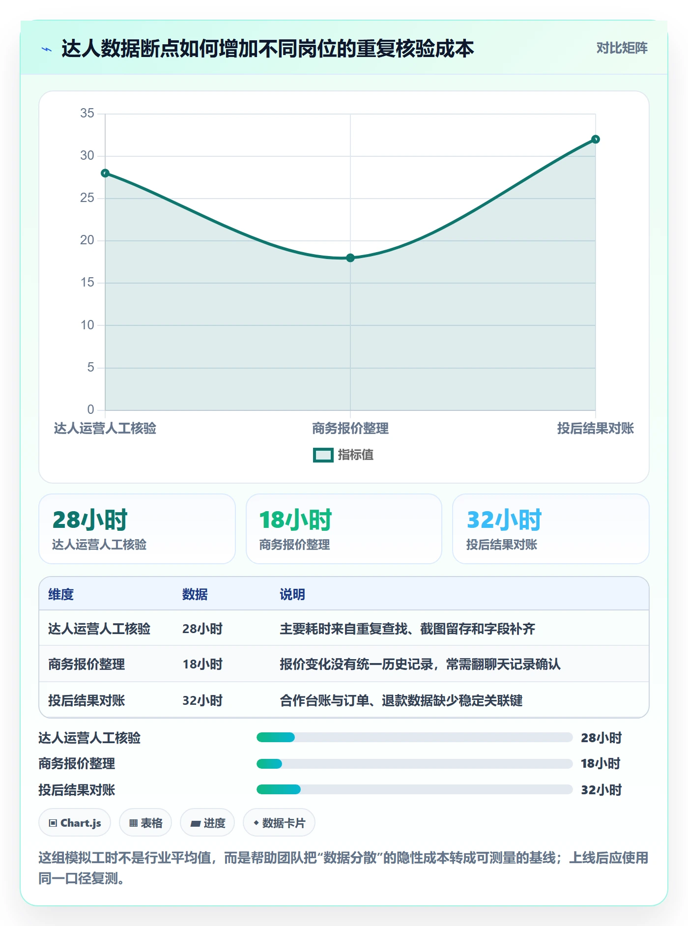Select the chart data point for 投后结果对账
The image size is (688, 926).
pos(595,139)
